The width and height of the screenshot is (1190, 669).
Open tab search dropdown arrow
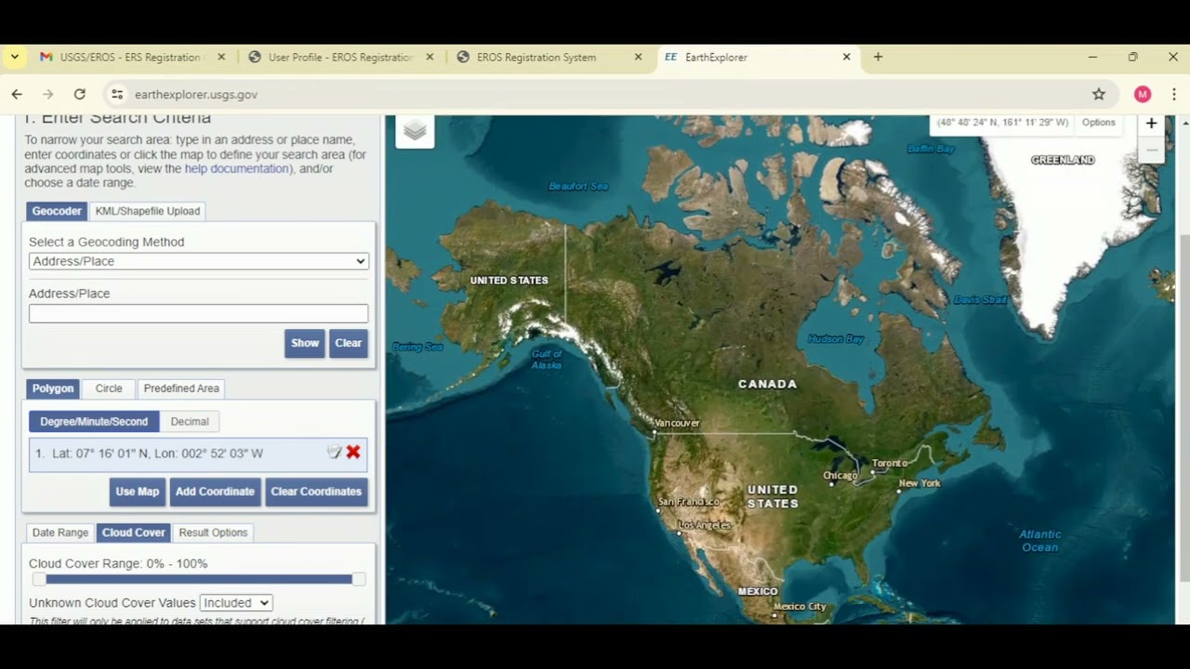pyautogui.click(x=15, y=57)
